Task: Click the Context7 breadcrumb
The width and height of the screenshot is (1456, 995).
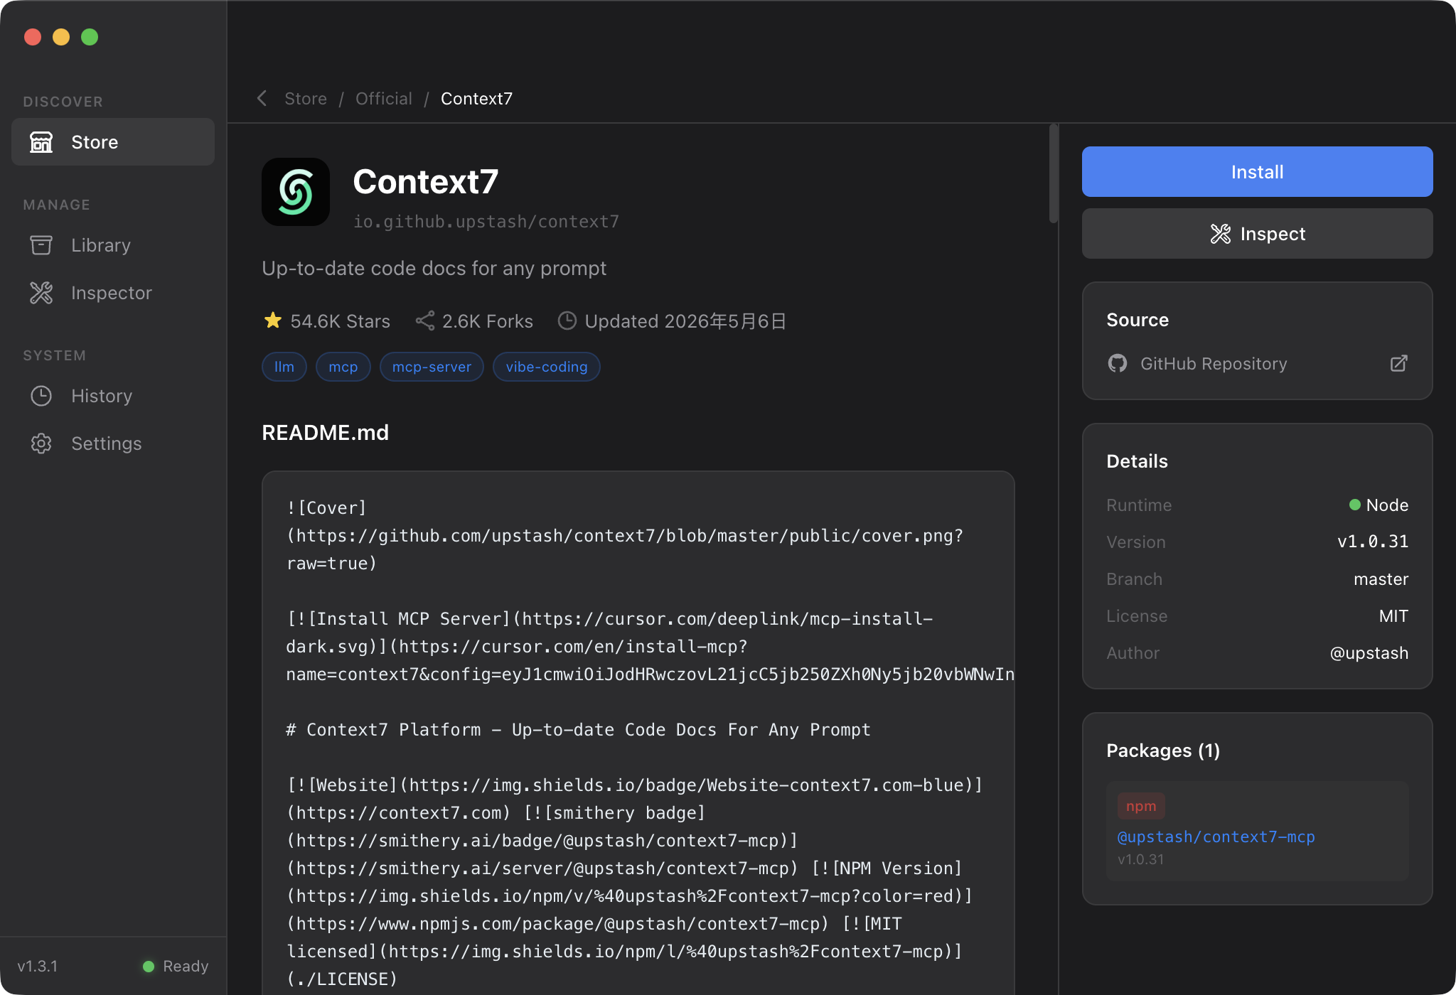Action: [476, 98]
